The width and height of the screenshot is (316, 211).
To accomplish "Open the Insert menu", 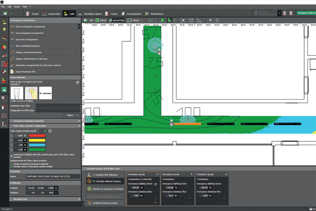I will click(x=17, y=7).
